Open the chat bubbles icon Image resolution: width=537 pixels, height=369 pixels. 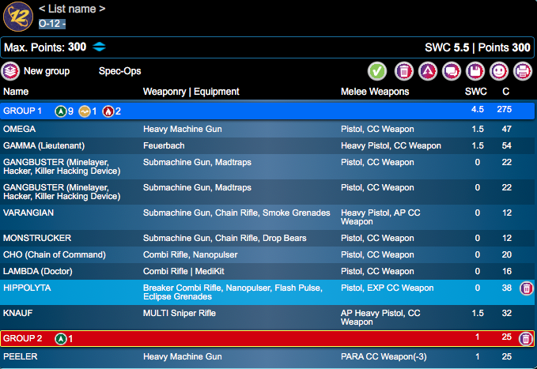tap(452, 71)
